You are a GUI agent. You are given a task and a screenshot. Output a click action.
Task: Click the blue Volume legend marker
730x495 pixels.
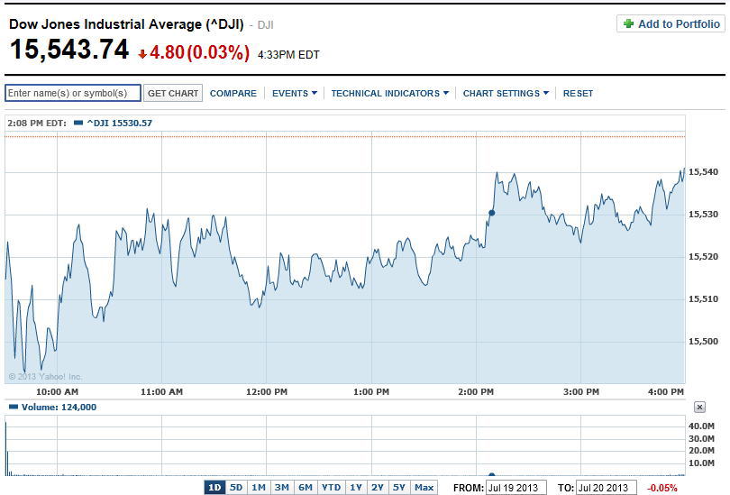point(14,407)
